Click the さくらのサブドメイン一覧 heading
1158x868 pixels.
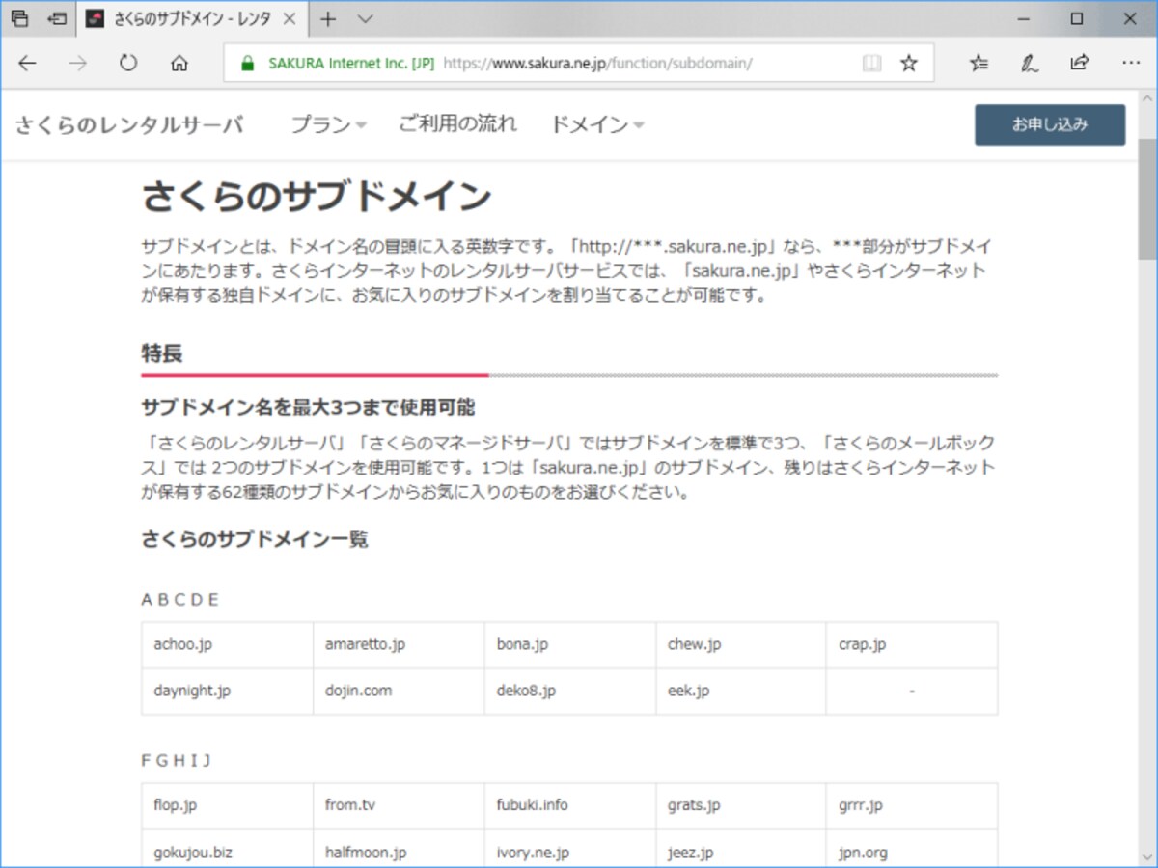(x=255, y=539)
